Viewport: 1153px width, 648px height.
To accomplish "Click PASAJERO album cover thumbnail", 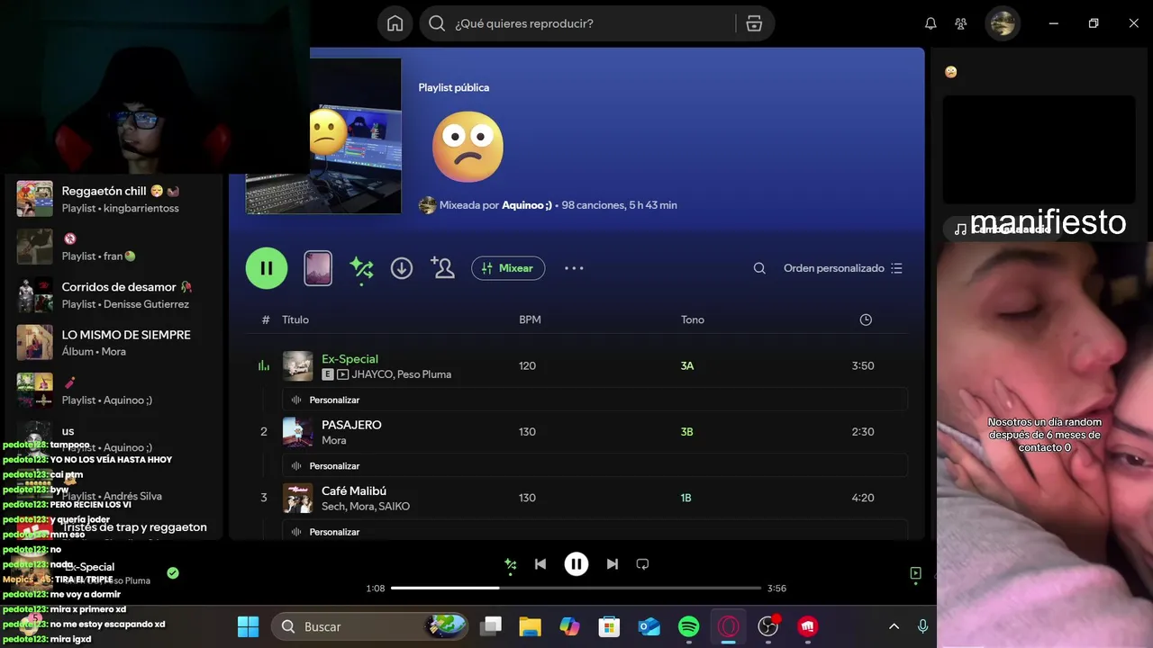I will [x=298, y=432].
